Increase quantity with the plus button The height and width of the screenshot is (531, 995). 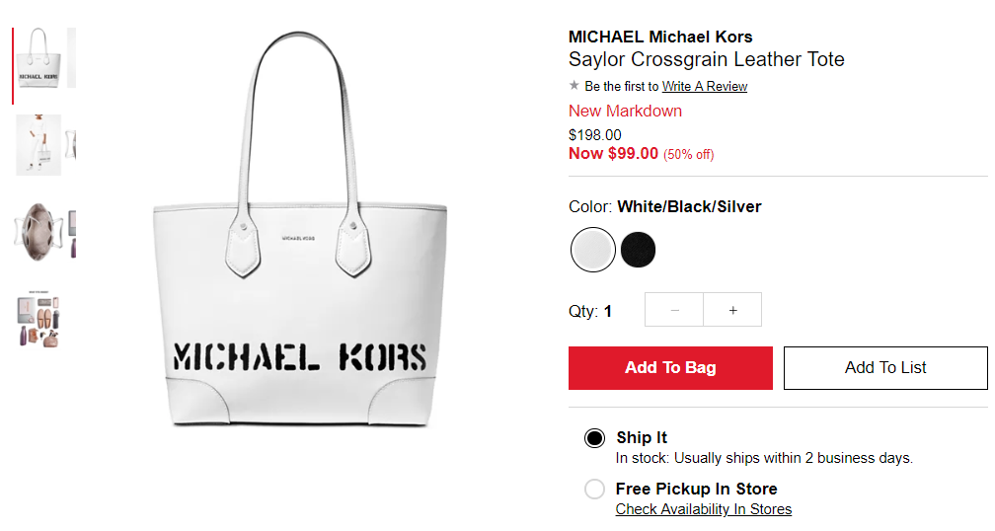[x=732, y=310]
